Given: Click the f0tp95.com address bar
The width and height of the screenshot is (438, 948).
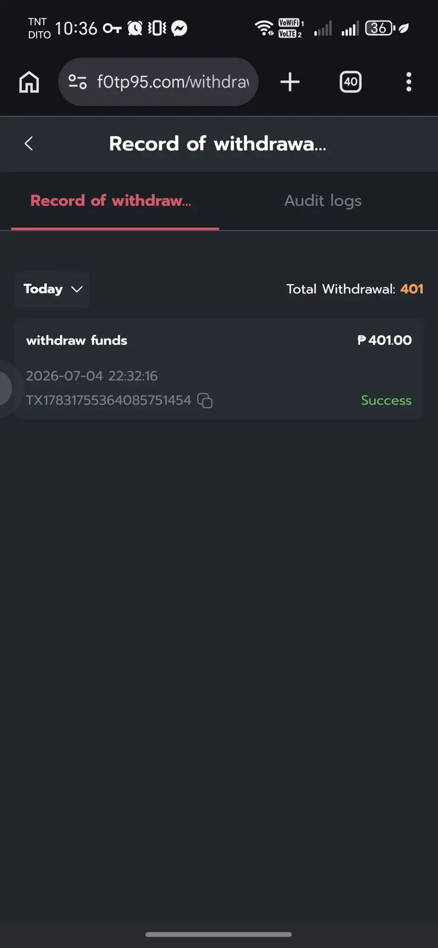Looking at the screenshot, I should tap(158, 82).
